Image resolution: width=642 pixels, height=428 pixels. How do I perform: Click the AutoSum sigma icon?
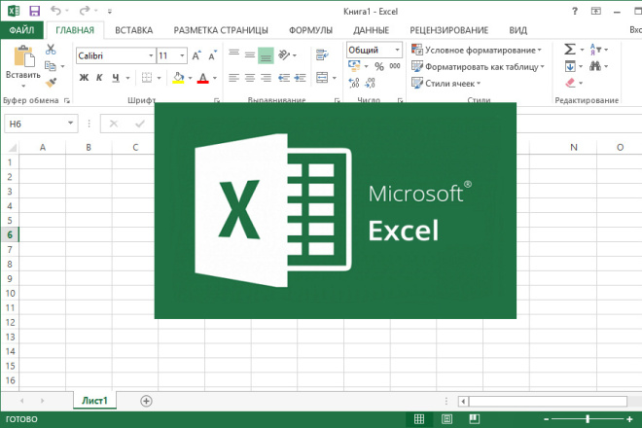569,49
